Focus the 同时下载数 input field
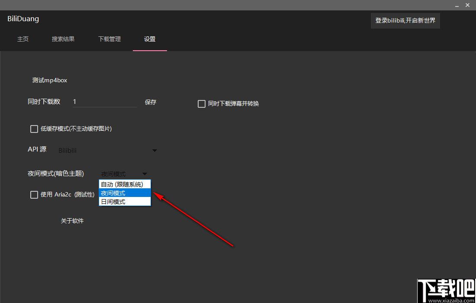476x303 pixels. click(105, 102)
